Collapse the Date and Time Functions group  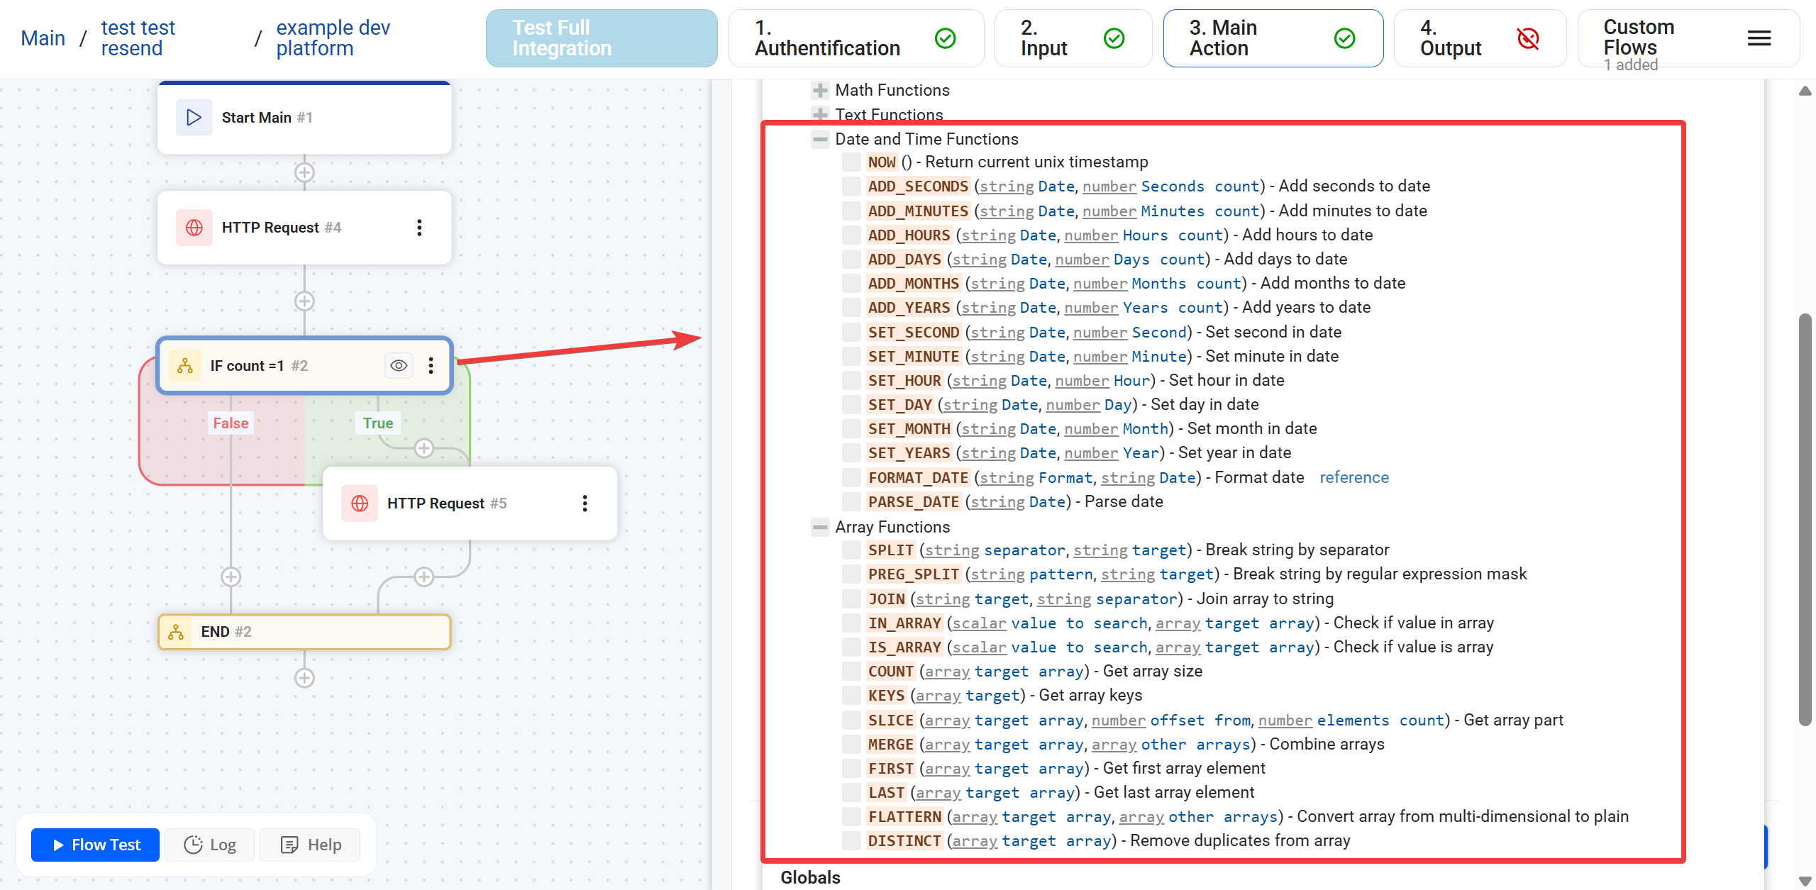coord(820,139)
